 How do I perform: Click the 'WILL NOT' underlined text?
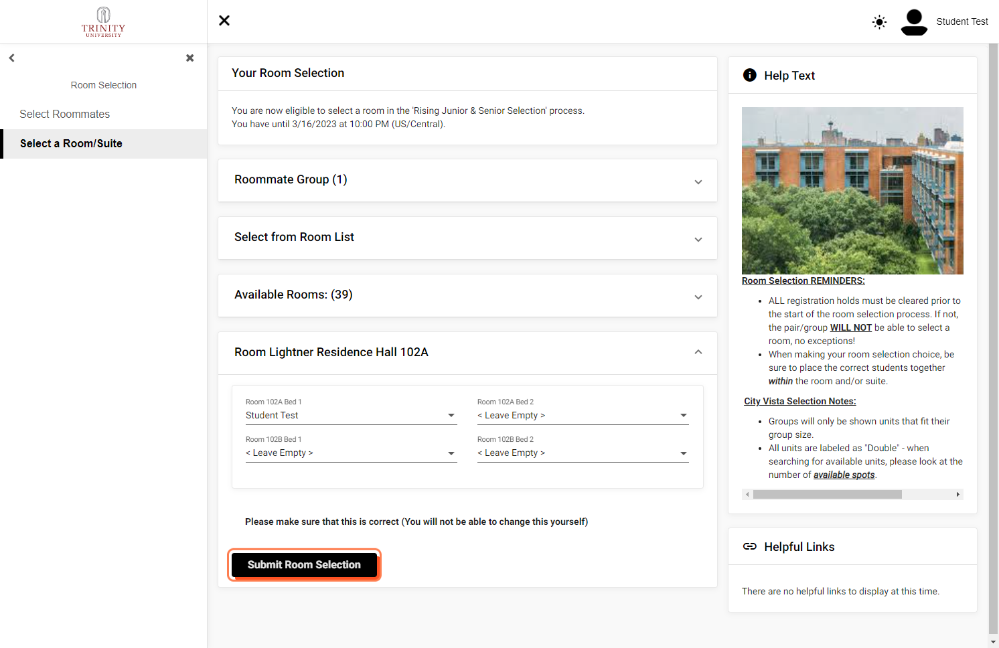(x=850, y=328)
